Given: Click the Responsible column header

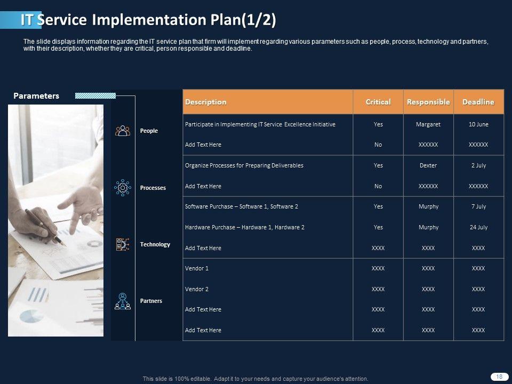Looking at the screenshot, I should [428, 102].
